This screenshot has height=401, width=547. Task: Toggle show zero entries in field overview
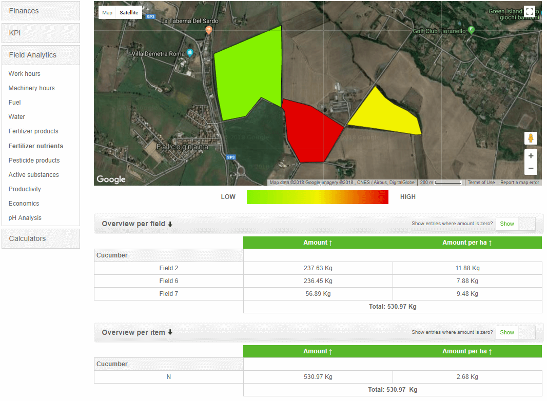516,224
